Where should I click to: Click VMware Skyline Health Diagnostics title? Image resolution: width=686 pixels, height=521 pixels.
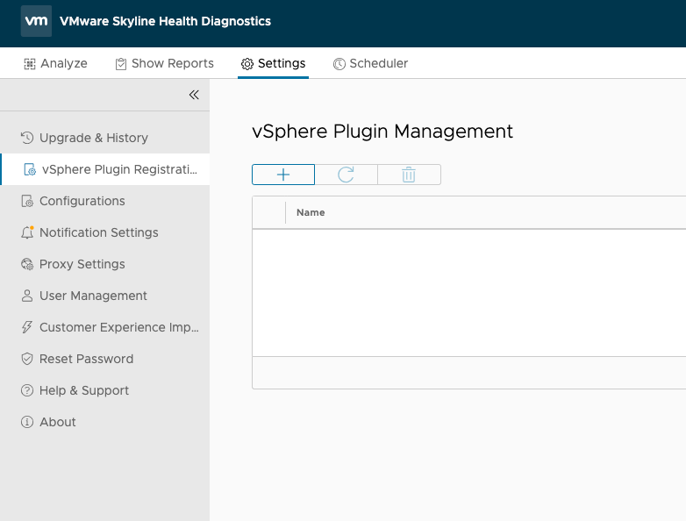point(166,21)
